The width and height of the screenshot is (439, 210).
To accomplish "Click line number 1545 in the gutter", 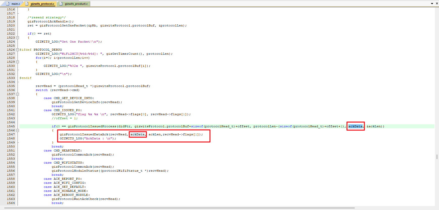I will (11, 126).
